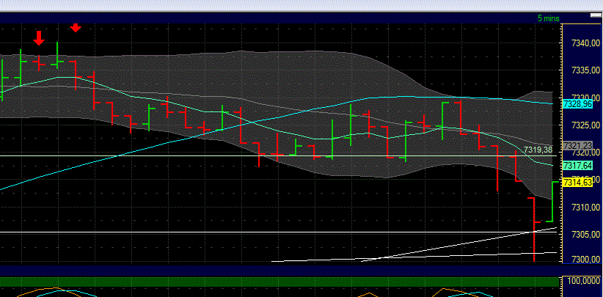The height and width of the screenshot is (297, 603).
Task: Click the 7325,00 axis value
Action: (586, 125)
